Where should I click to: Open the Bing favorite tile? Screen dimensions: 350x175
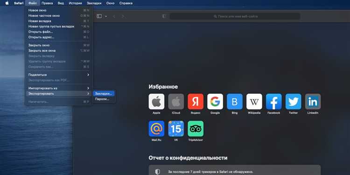235,102
